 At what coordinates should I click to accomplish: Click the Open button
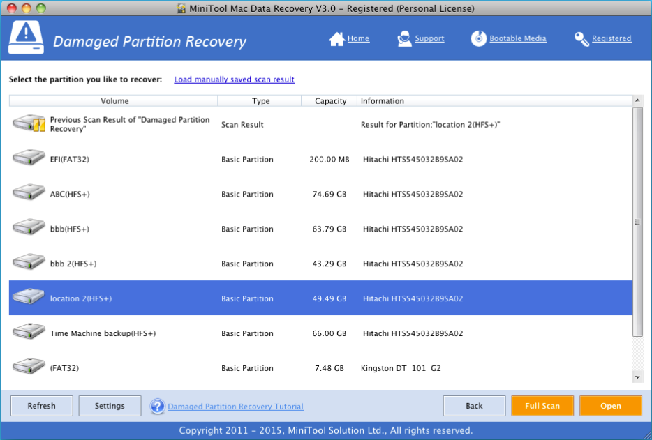pos(610,406)
